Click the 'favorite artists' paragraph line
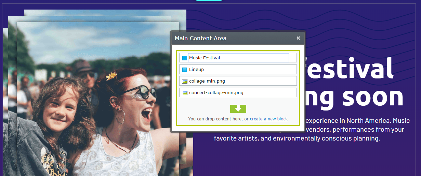This screenshot has width=421, height=176. pyautogui.click(x=297, y=139)
